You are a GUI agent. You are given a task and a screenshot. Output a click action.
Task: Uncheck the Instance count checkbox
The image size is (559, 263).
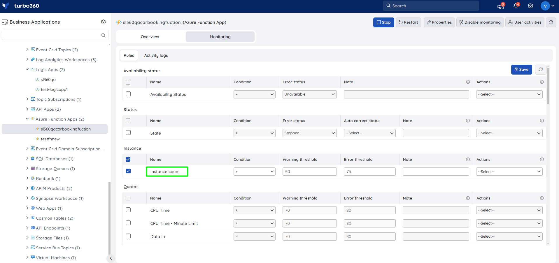click(x=128, y=171)
